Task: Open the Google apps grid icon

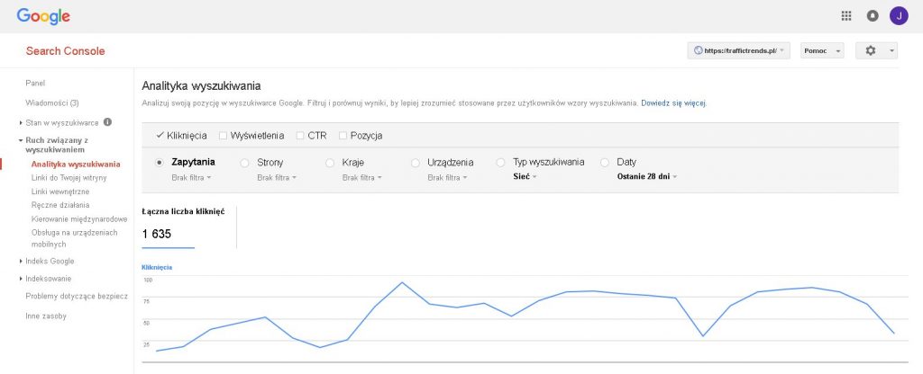Action: tap(845, 16)
